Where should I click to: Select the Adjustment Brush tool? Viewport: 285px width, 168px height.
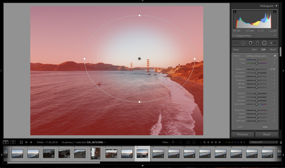pos(273,43)
